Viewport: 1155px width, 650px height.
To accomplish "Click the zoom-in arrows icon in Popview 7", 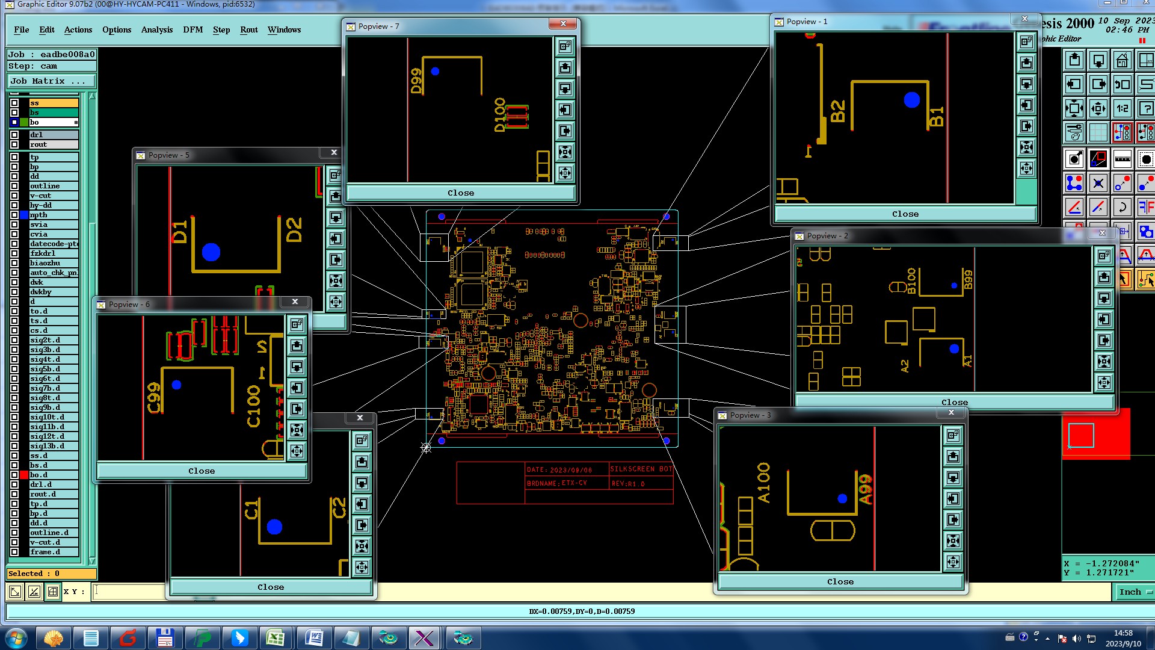I will point(565,152).
